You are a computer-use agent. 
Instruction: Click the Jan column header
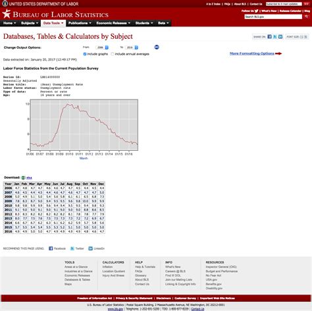click(x=16, y=184)
